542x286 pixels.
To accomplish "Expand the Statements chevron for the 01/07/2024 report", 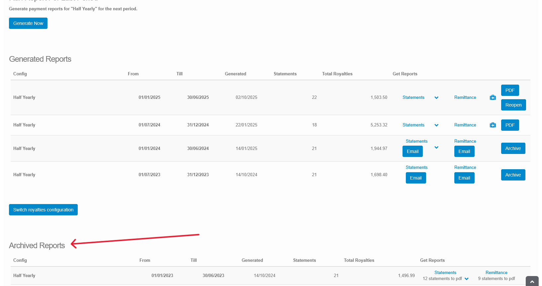I will [436, 125].
